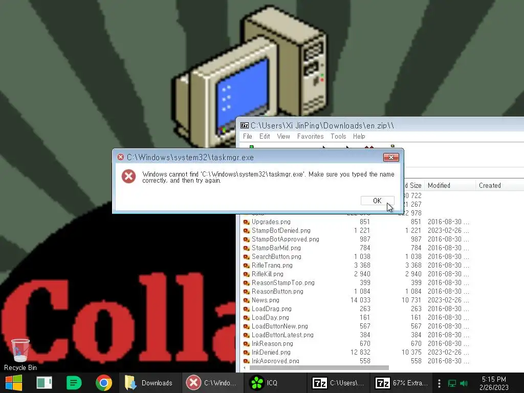Sort by Packed Size column header
The height and width of the screenshot is (393, 524).
pyautogui.click(x=413, y=185)
